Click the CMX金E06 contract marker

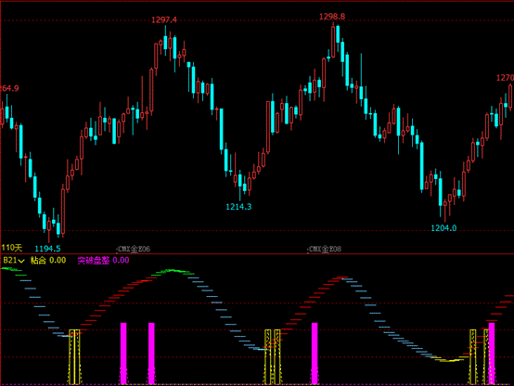point(134,249)
